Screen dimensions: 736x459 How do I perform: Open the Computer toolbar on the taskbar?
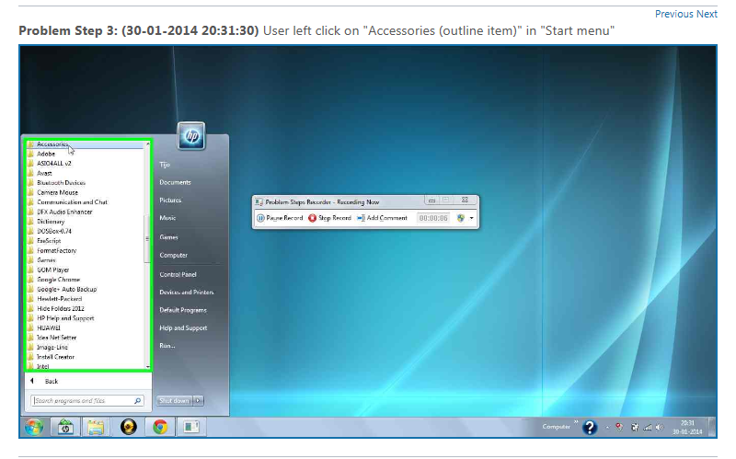point(557,427)
